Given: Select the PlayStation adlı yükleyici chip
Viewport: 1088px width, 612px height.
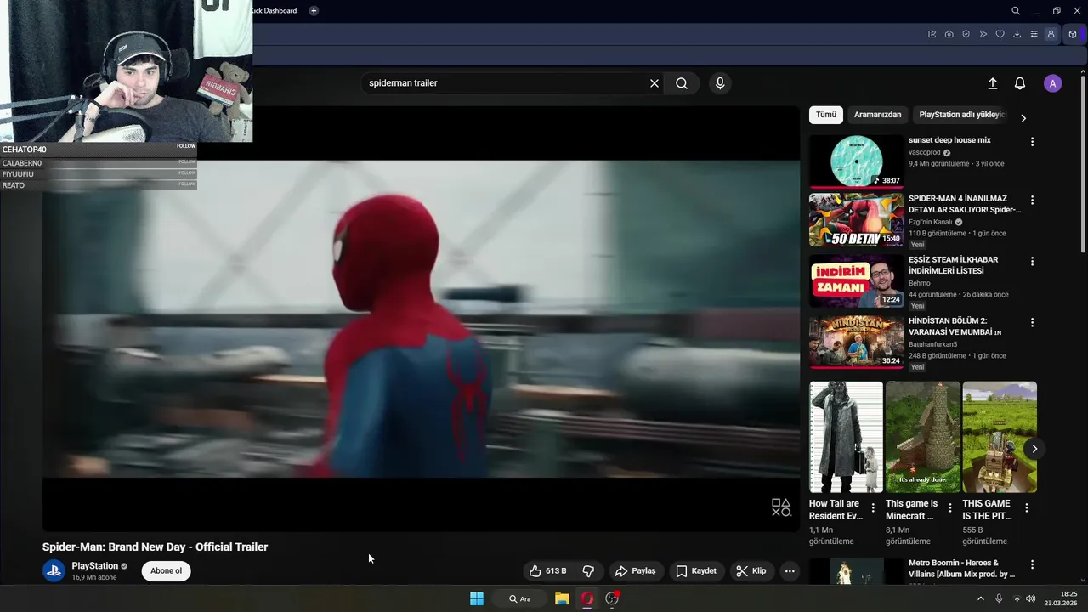Looking at the screenshot, I should tap(961, 115).
